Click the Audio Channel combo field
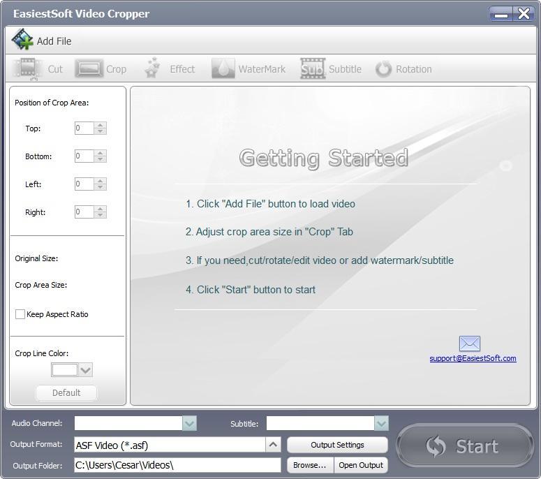The image size is (541, 479). [x=128, y=423]
